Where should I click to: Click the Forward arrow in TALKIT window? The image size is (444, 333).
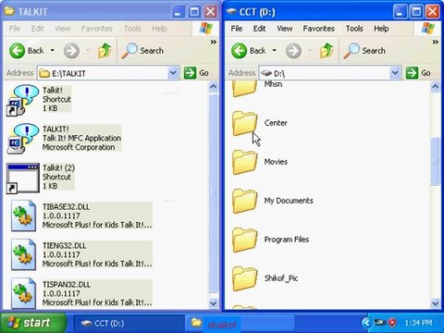(x=71, y=51)
